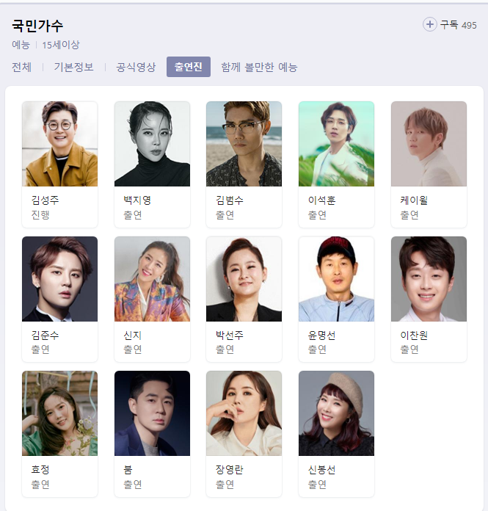
Task: Open the 전체 tab
Action: pos(21,67)
